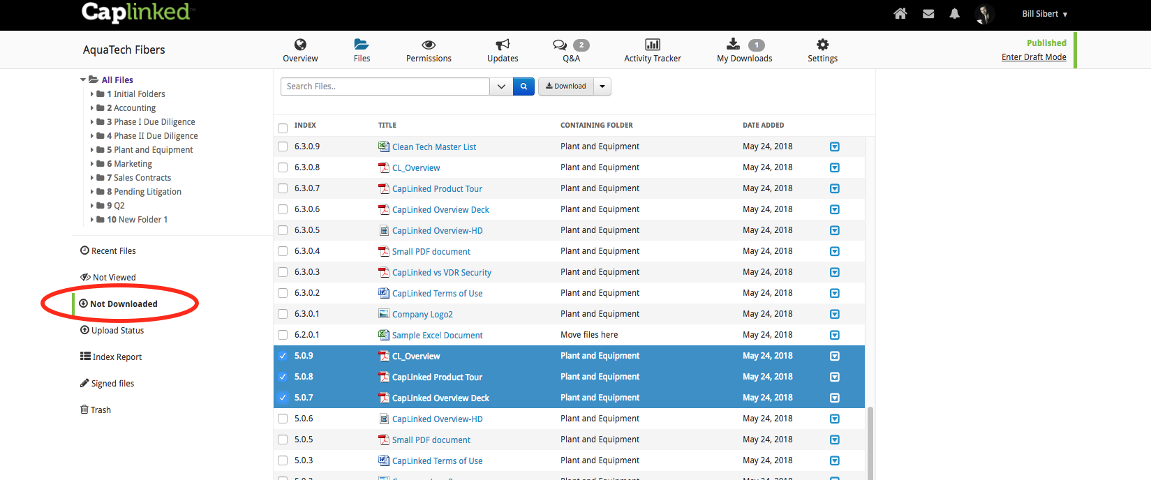1151x480 pixels.
Task: Click the PDF icon of 6.3.0.4 Small PDF document
Action: 384,251
